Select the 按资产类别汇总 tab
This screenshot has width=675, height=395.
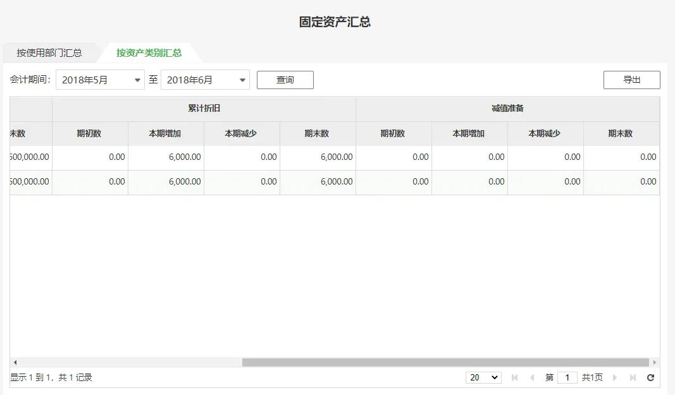pos(150,53)
